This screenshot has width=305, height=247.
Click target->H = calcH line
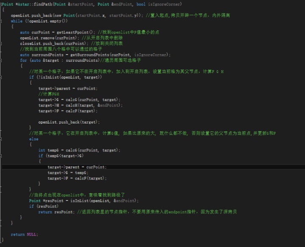tap(80, 105)
